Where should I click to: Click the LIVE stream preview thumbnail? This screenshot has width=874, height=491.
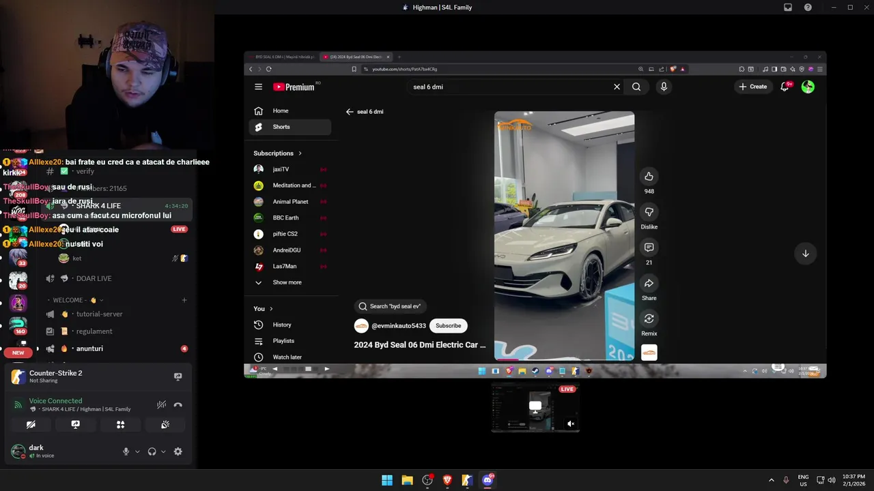(x=535, y=407)
